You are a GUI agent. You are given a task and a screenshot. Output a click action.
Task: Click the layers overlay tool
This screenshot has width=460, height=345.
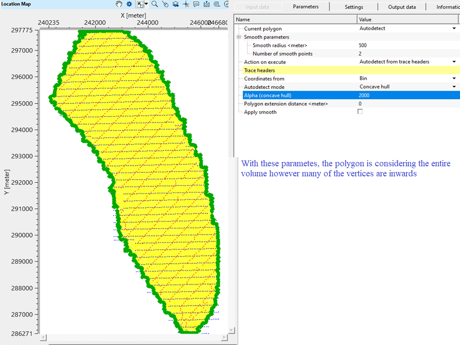point(176,4)
